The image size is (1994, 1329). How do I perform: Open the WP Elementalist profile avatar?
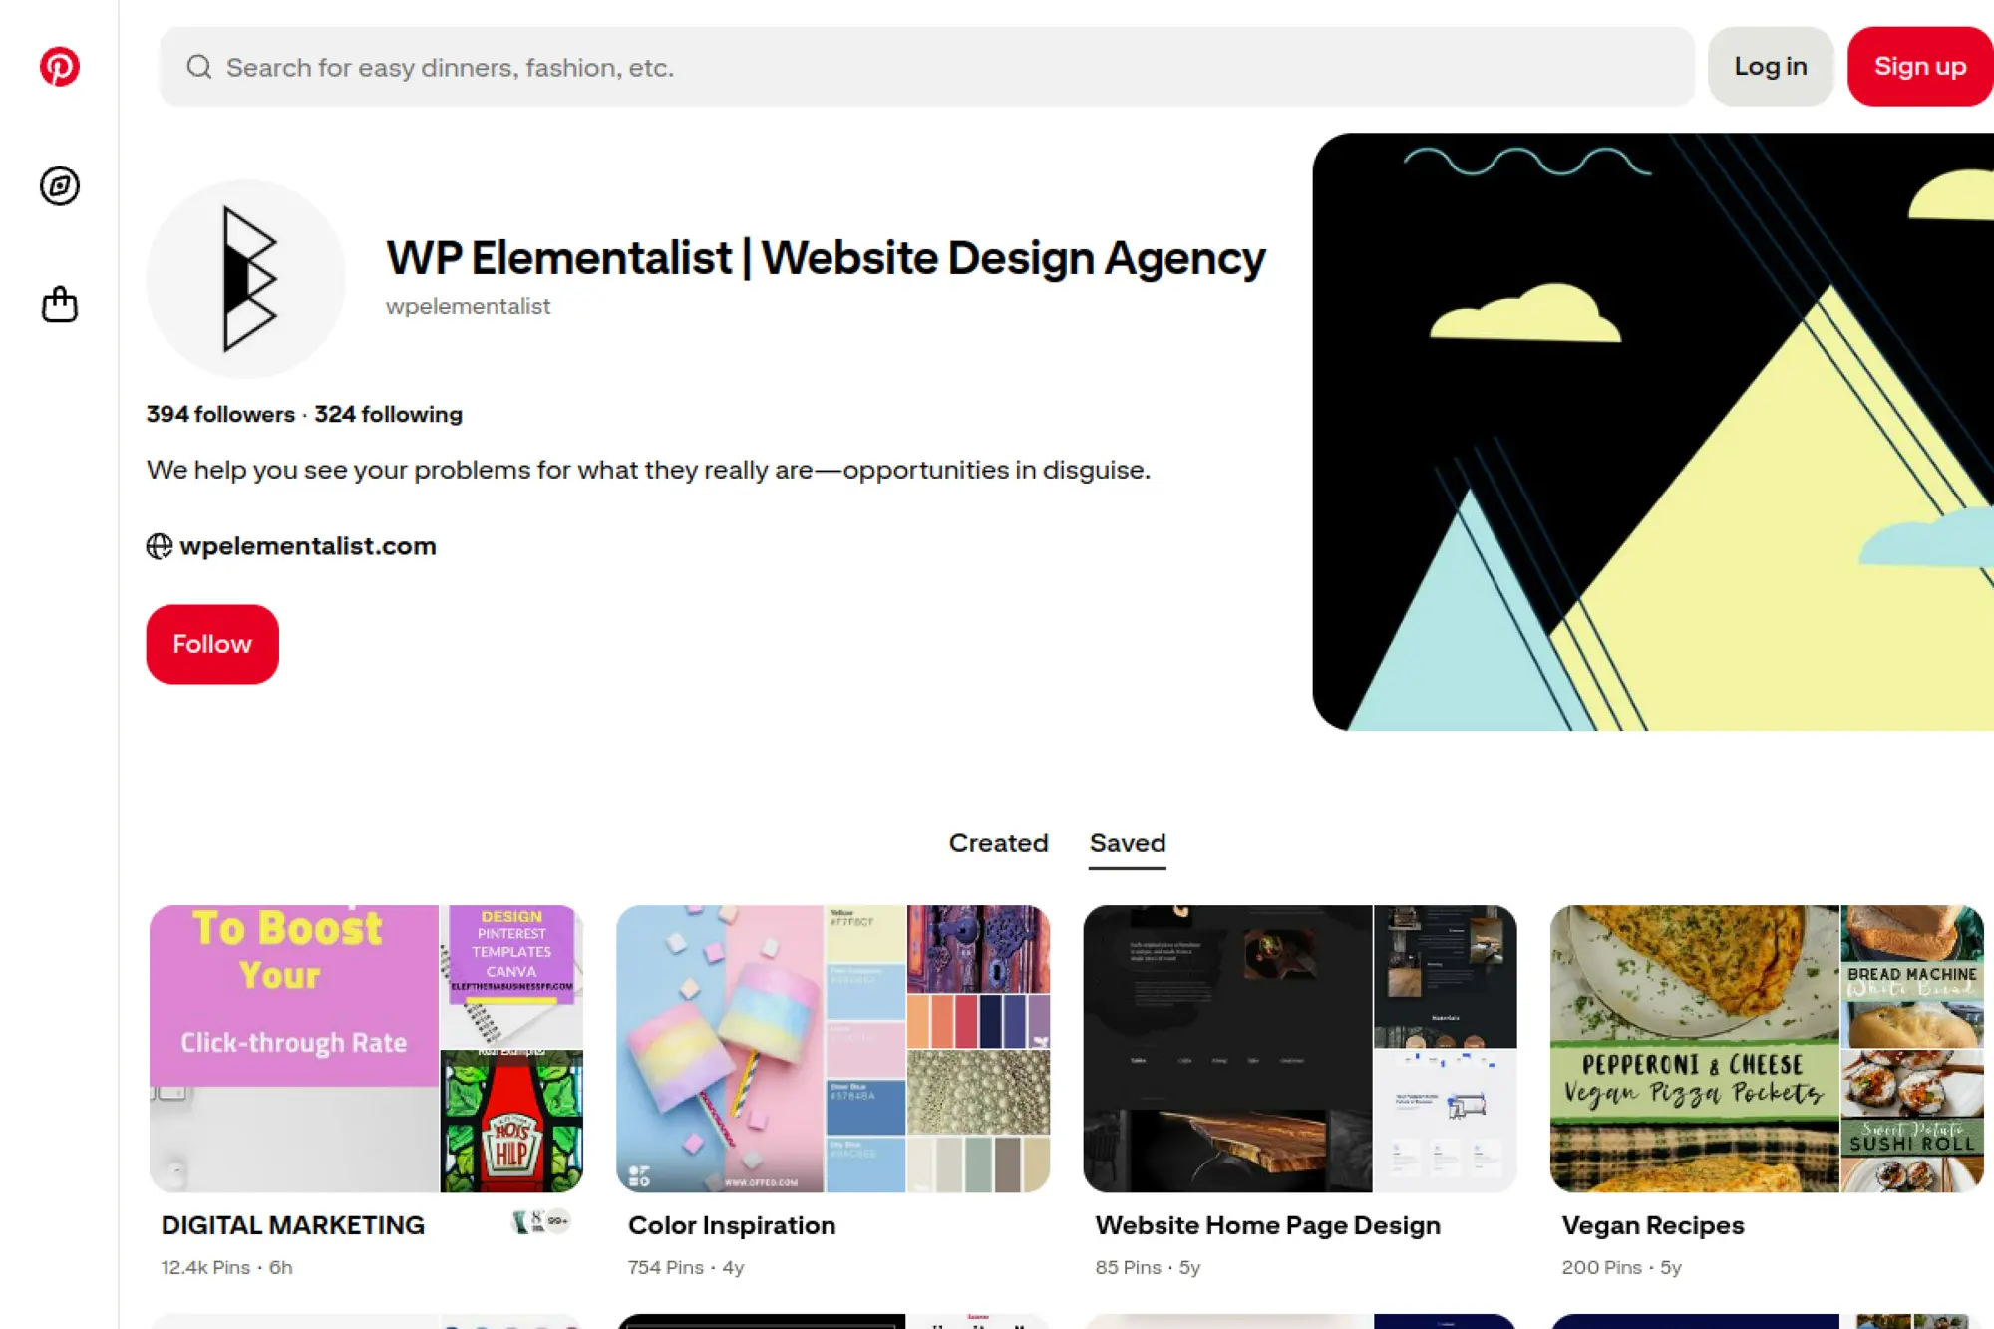(246, 279)
